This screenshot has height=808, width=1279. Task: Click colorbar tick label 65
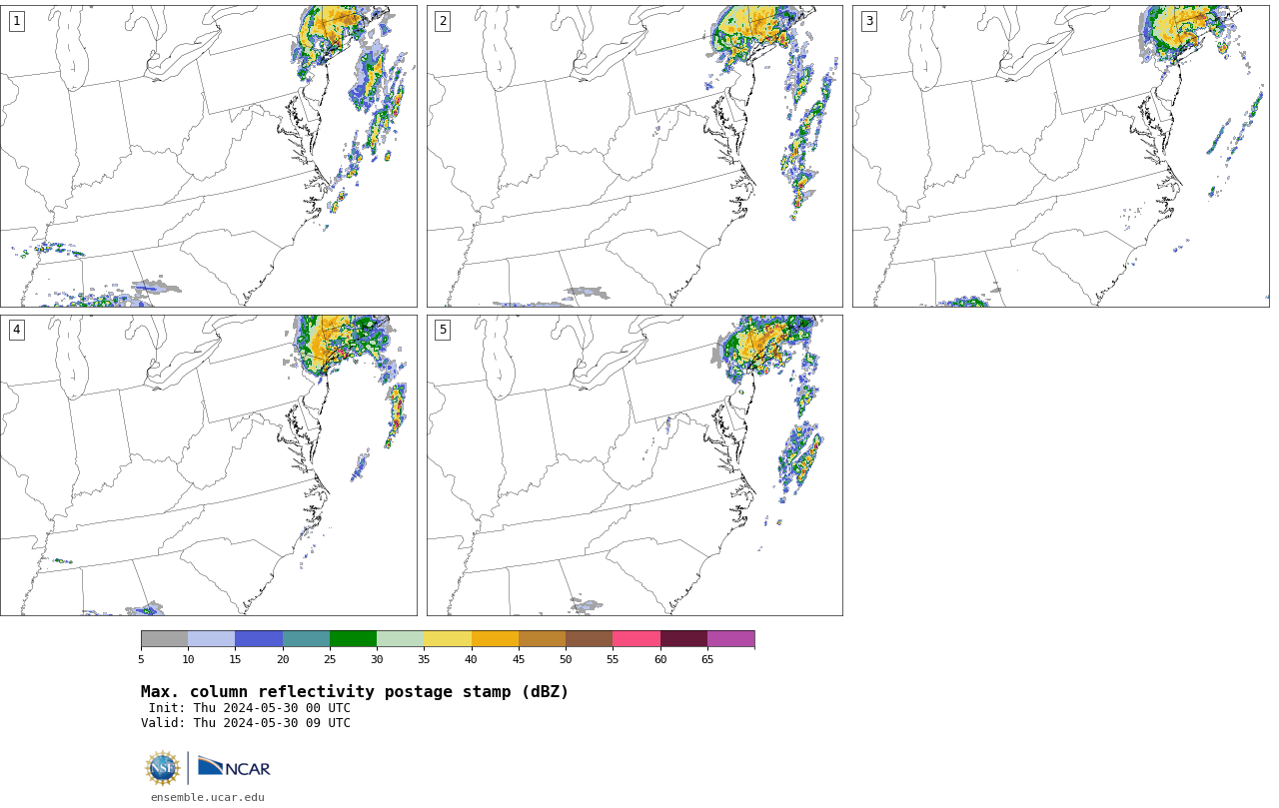pos(707,659)
